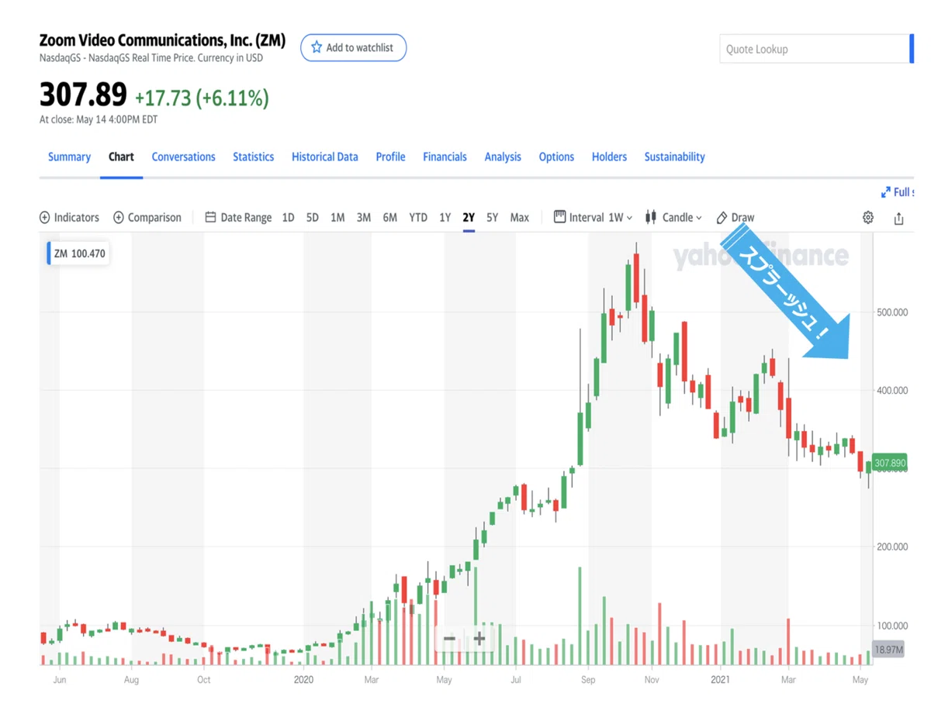Select the 3M range
The image size is (931, 707).
point(363,218)
